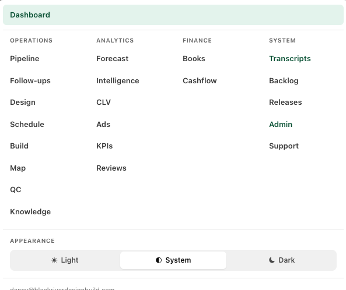Select System appearance option

pyautogui.click(x=173, y=260)
